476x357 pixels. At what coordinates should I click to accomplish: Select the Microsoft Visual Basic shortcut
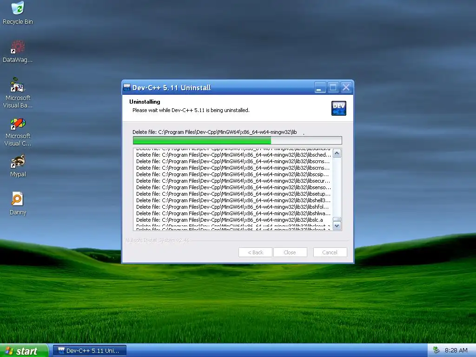(x=18, y=93)
